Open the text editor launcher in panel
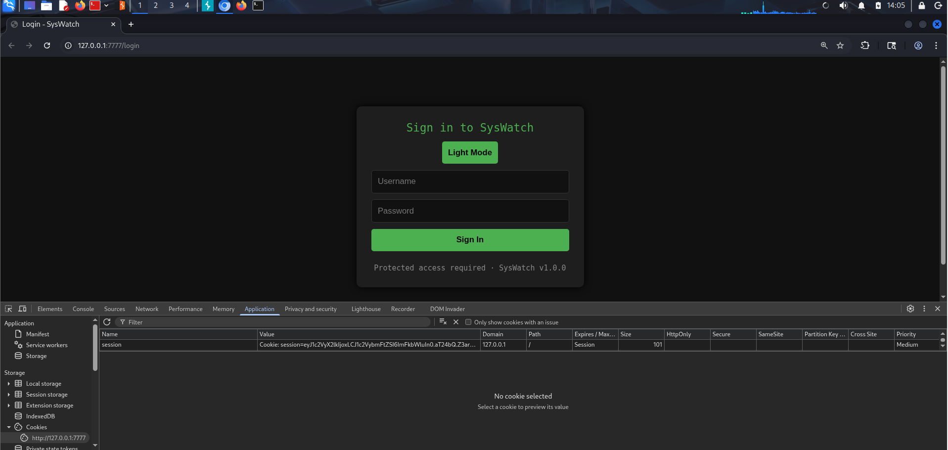The height and width of the screenshot is (450, 948). pos(63,6)
